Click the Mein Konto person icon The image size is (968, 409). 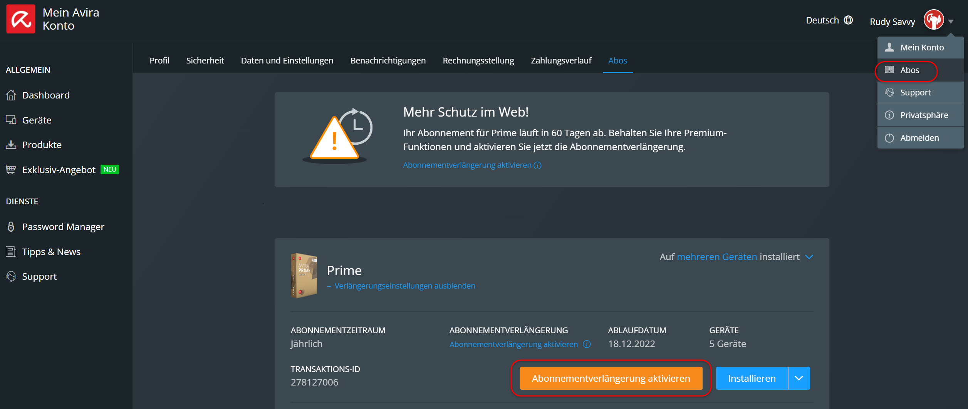coord(889,47)
